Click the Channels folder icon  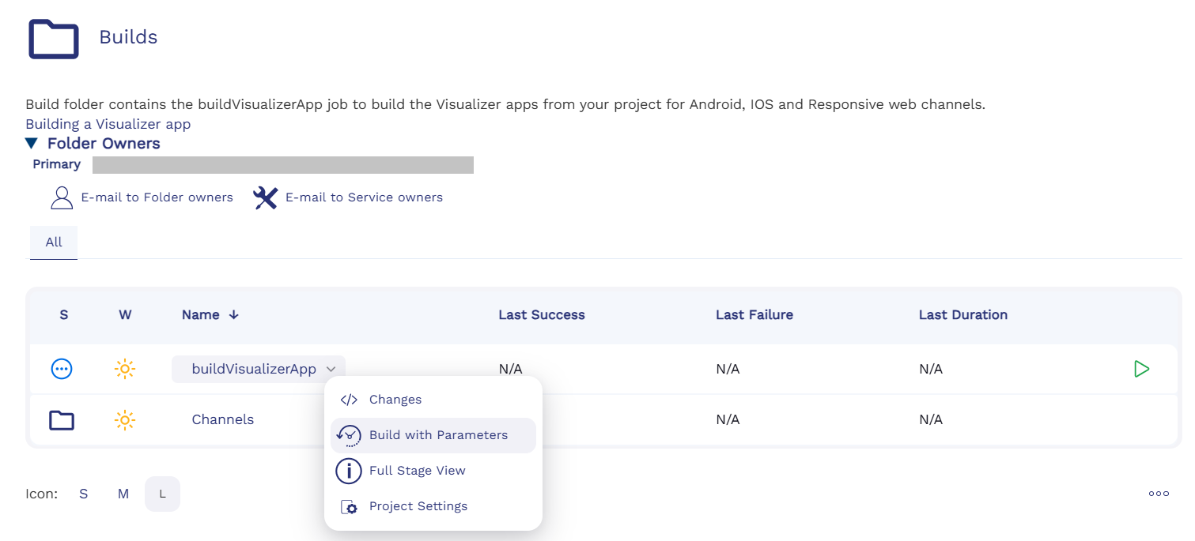point(62,420)
